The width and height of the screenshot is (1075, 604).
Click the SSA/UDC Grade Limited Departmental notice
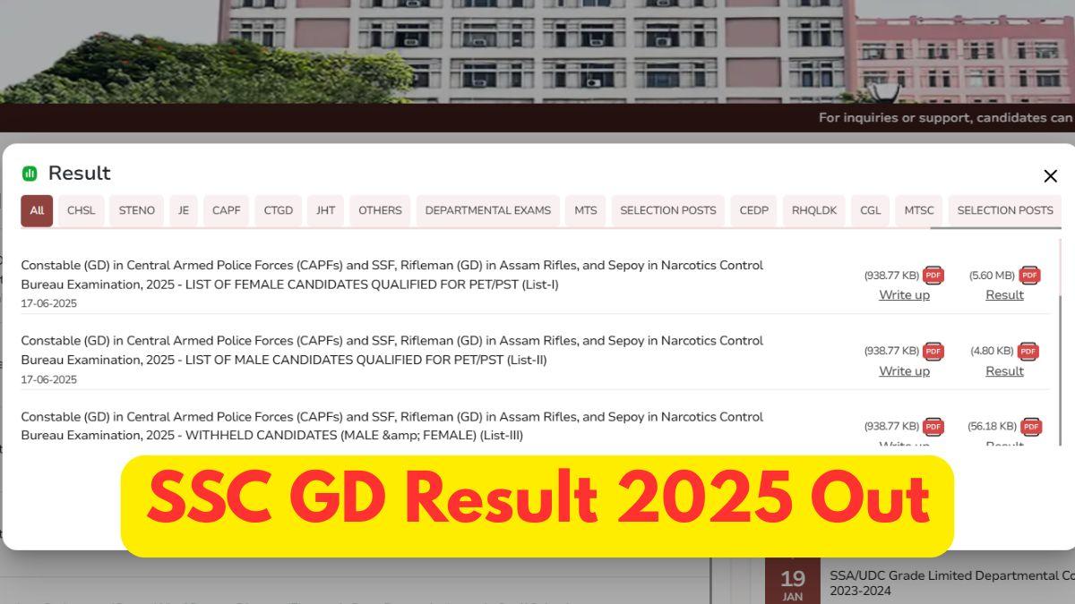(951, 583)
